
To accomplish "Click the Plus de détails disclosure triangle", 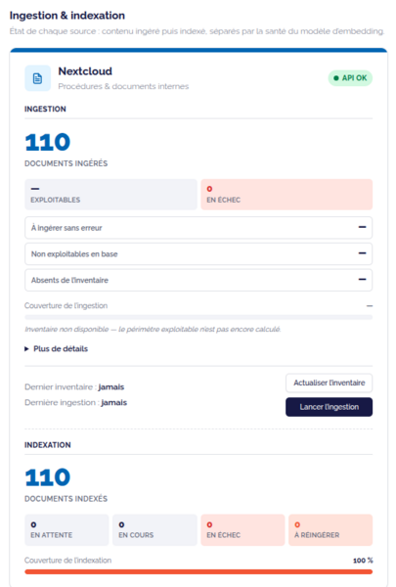I will point(26,349).
